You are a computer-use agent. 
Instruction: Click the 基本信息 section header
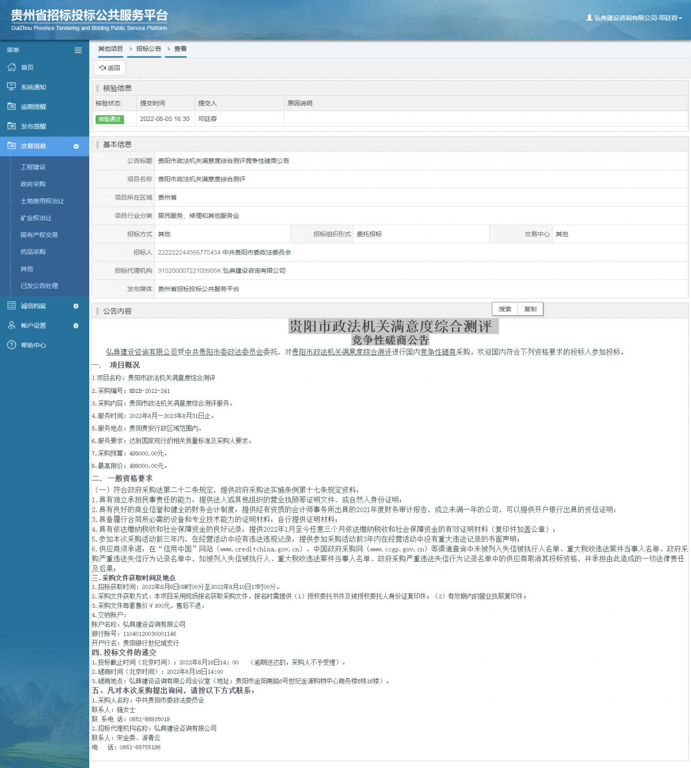click(x=117, y=145)
